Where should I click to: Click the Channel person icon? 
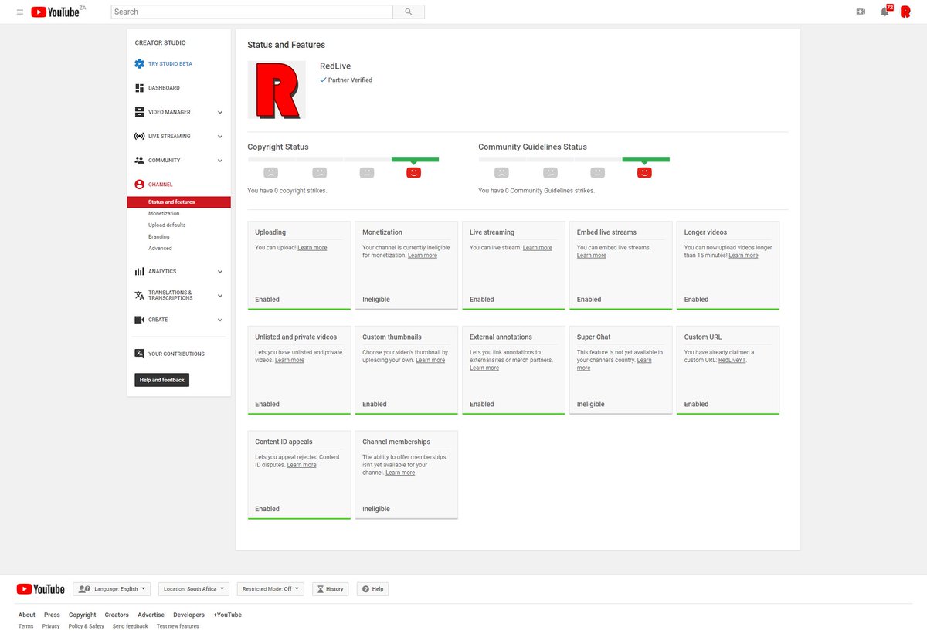pos(139,185)
